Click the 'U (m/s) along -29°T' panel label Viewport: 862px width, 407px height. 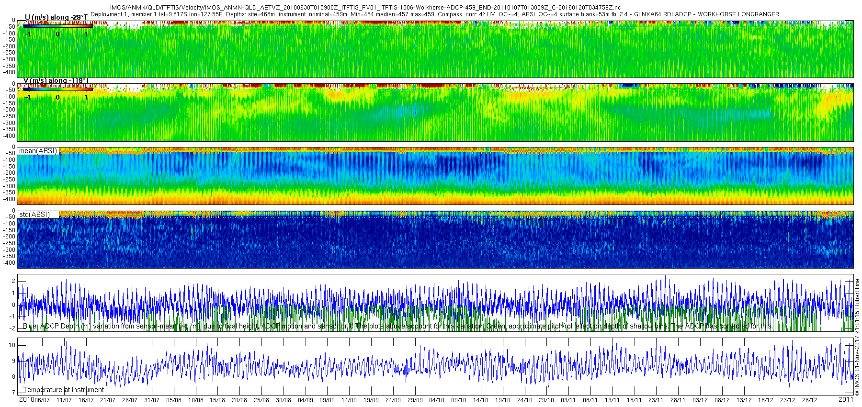pos(56,17)
